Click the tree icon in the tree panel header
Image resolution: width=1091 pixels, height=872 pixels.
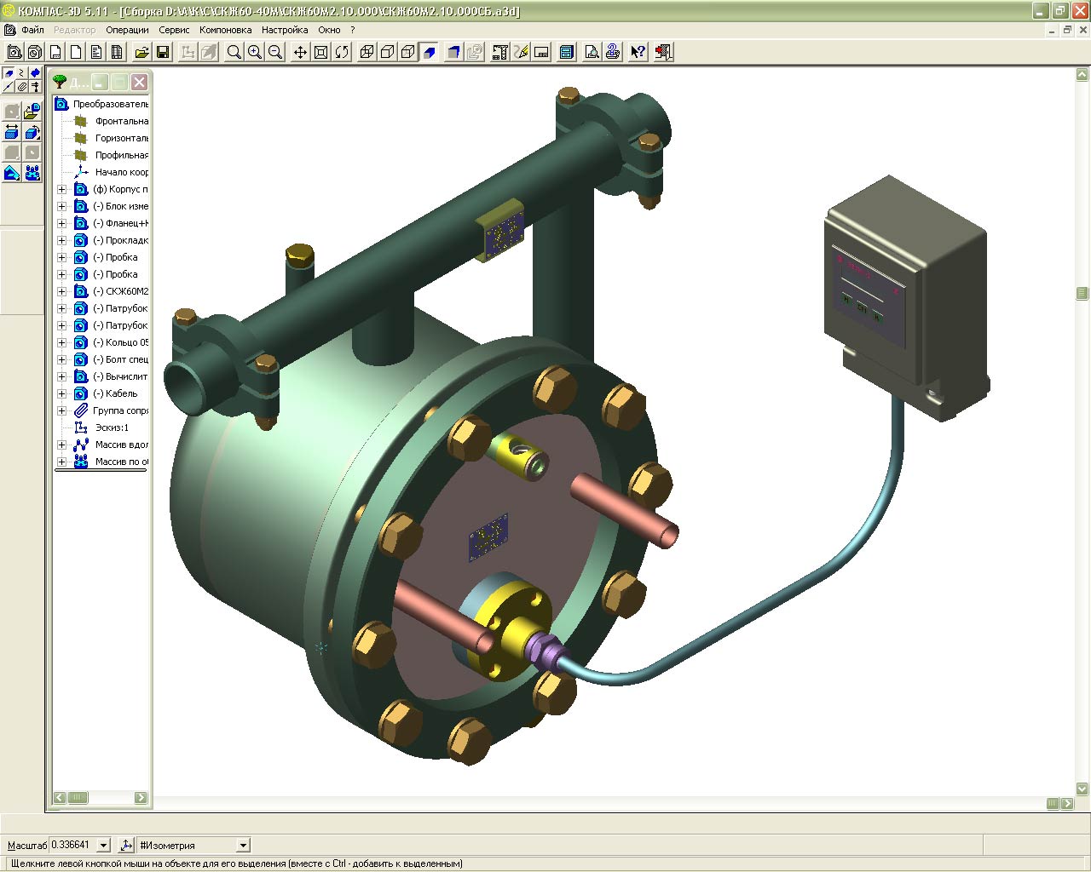click(60, 82)
